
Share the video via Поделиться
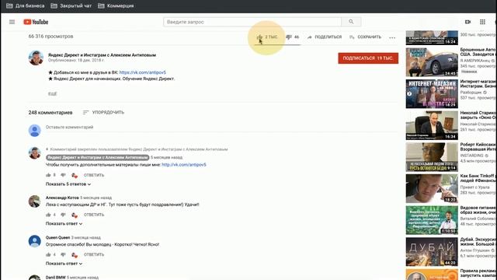pyautogui.click(x=325, y=37)
